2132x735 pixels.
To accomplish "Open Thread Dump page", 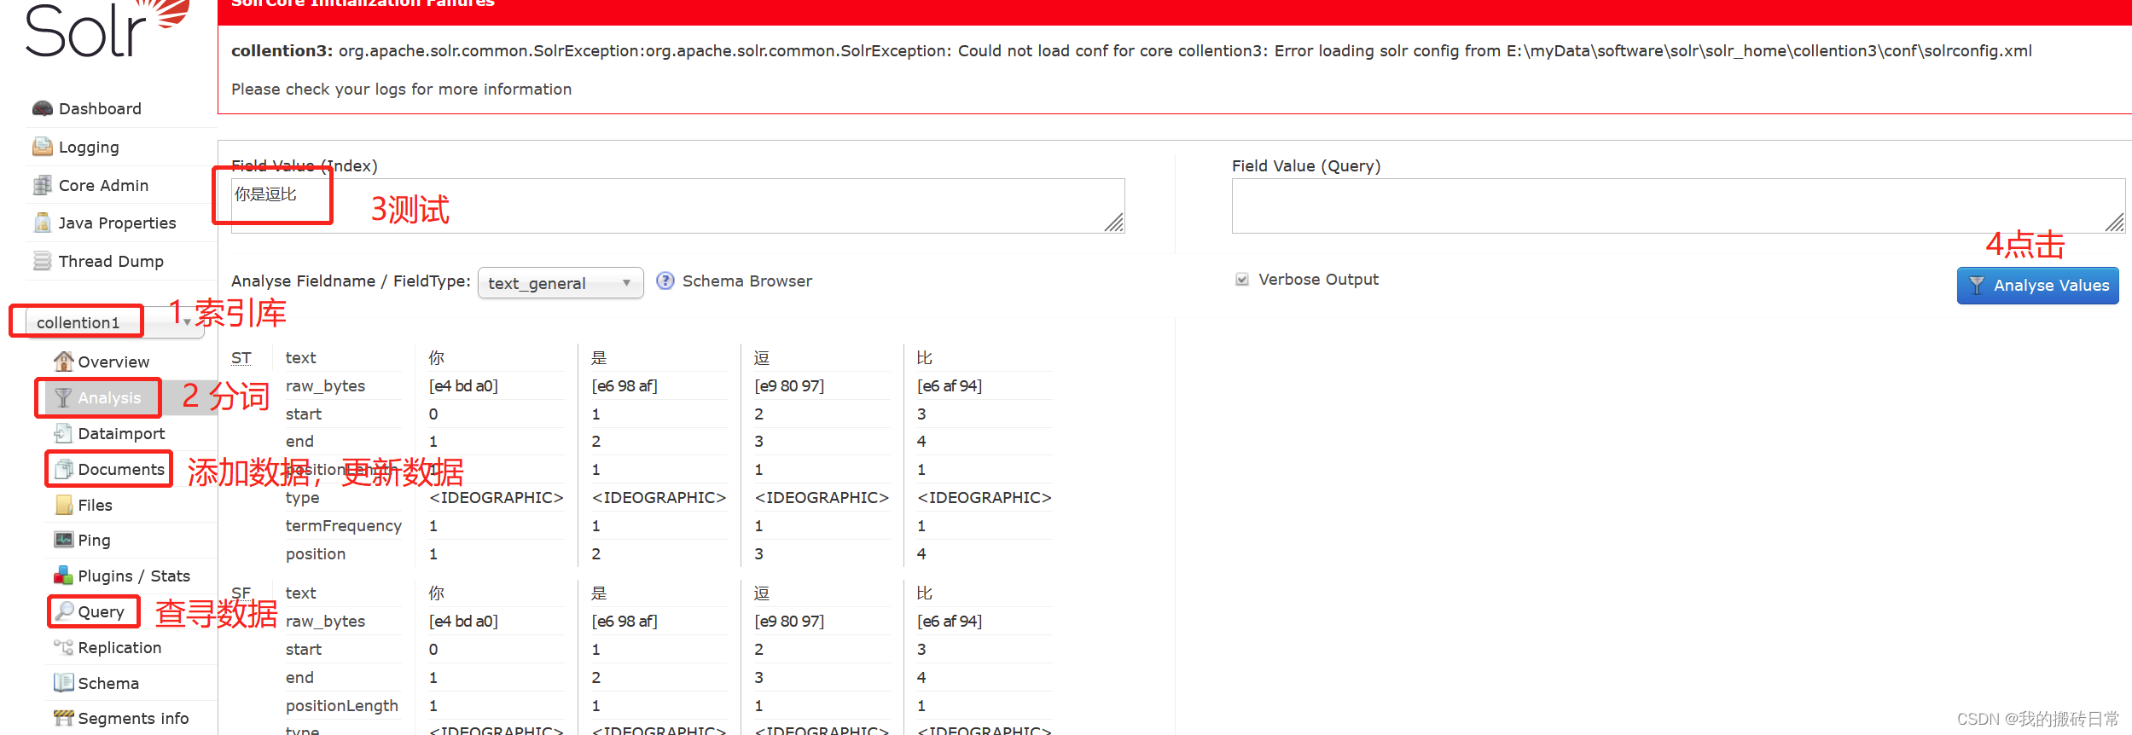I will [x=111, y=261].
